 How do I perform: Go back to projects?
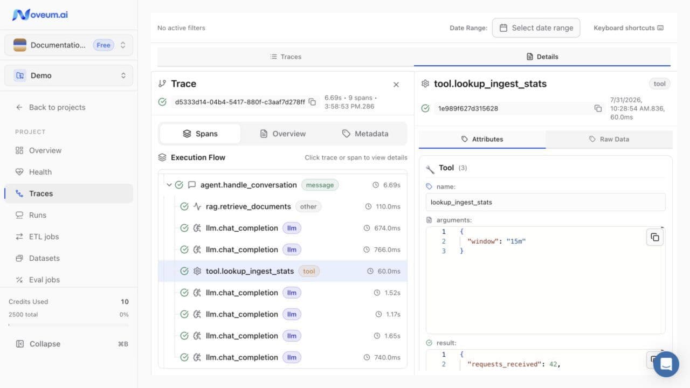click(51, 107)
